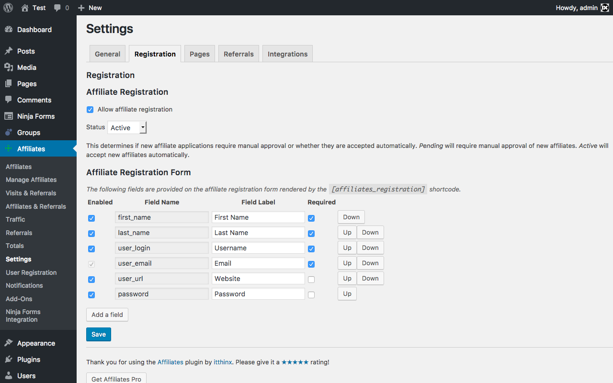Click the Appearance paintbrush icon
Screen dimensions: 613x383
click(9, 343)
